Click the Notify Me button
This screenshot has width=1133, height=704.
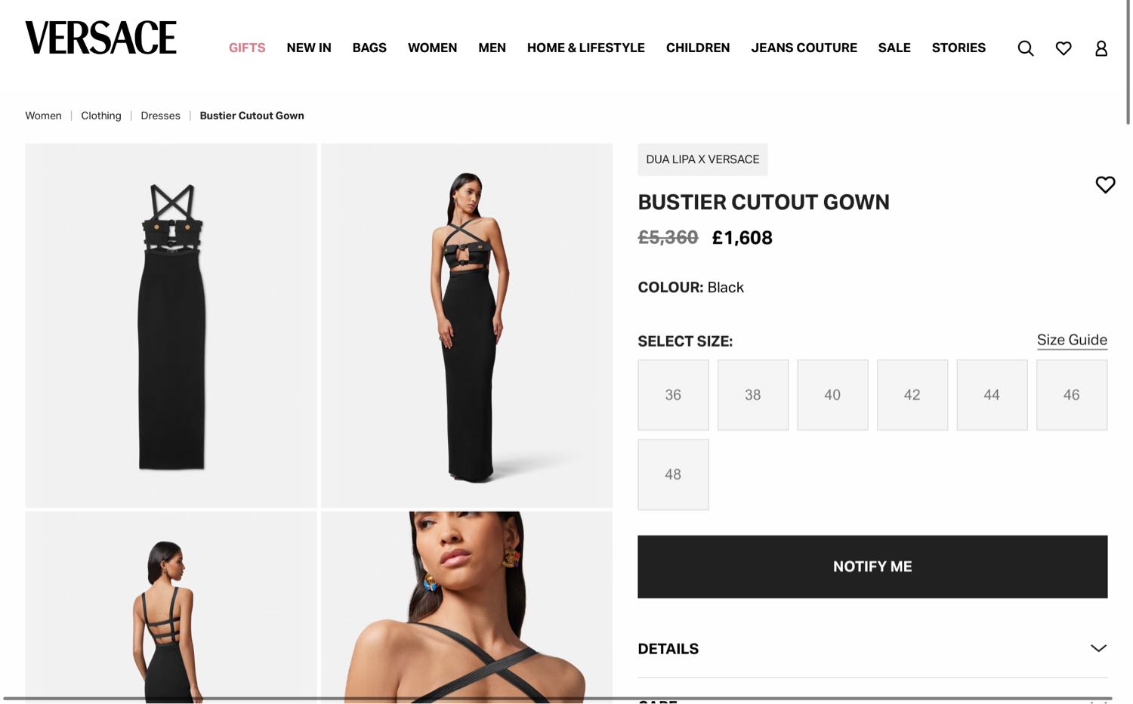tap(872, 567)
